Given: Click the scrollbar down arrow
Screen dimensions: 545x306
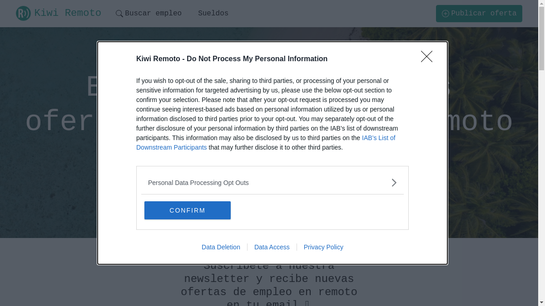Looking at the screenshot, I should pos(541,303).
